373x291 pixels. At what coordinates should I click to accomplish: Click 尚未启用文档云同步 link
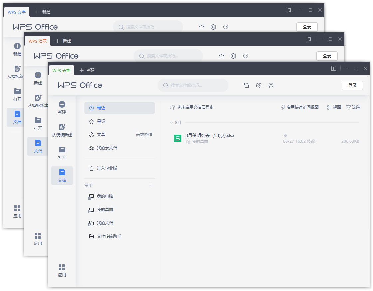click(192, 107)
